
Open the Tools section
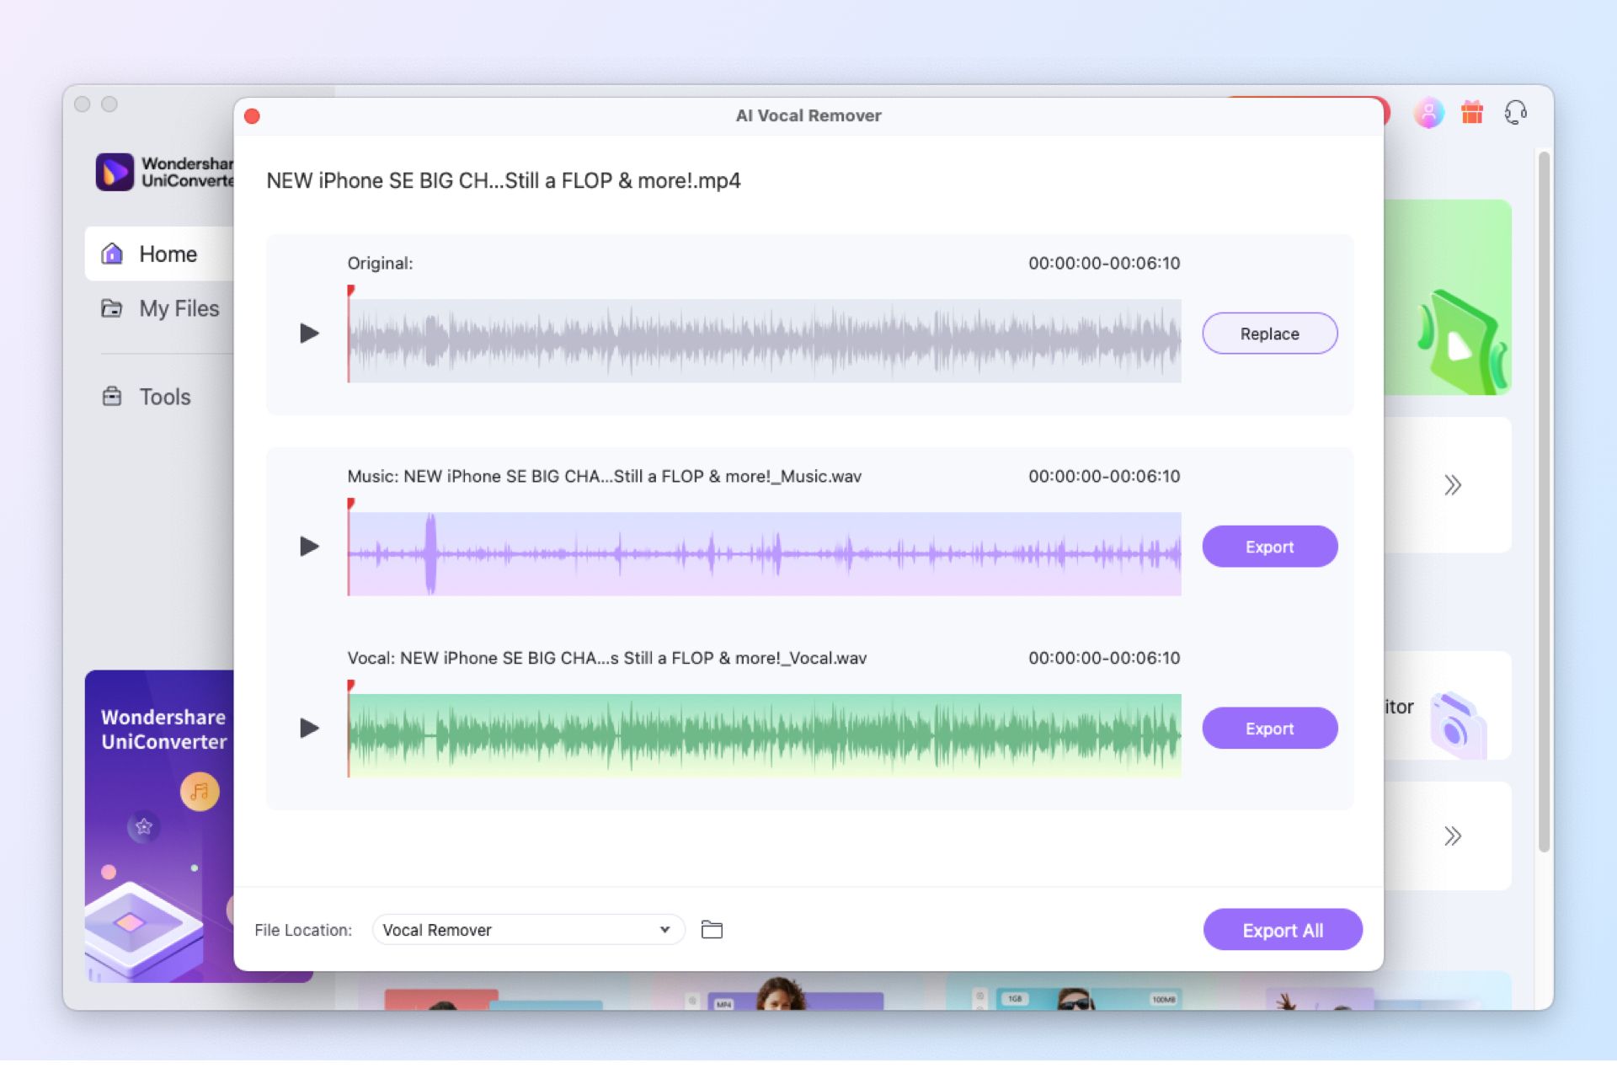(164, 396)
